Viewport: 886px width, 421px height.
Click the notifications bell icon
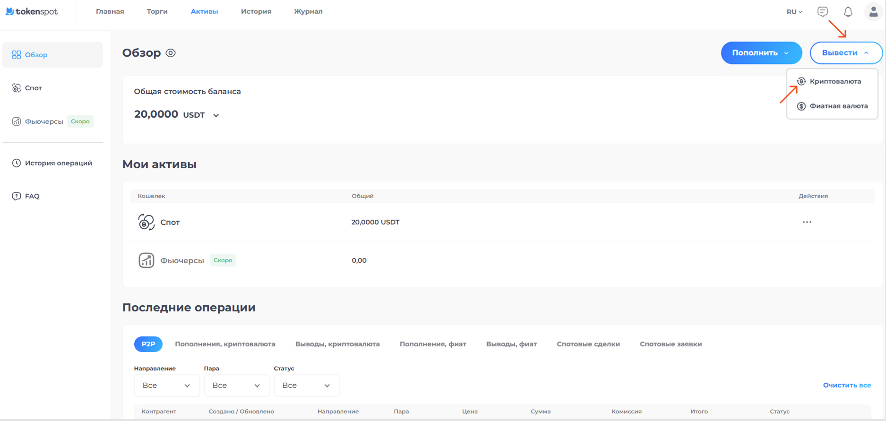[848, 12]
